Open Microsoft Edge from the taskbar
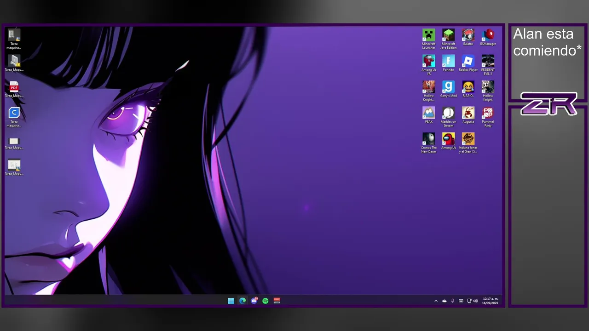Image resolution: width=589 pixels, height=331 pixels. click(x=243, y=301)
